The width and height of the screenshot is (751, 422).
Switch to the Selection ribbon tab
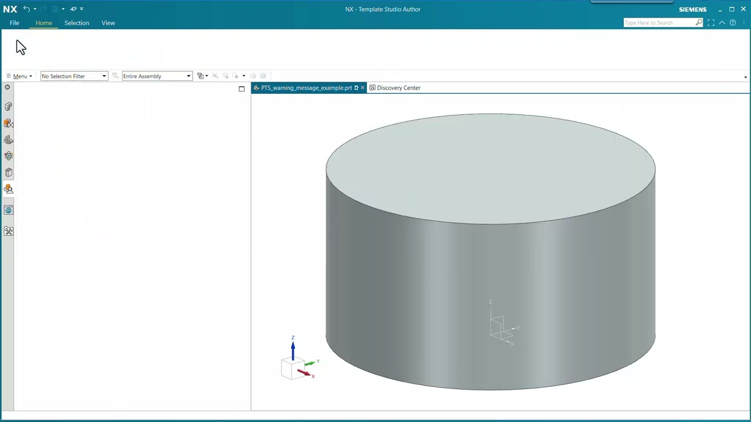pyautogui.click(x=77, y=23)
